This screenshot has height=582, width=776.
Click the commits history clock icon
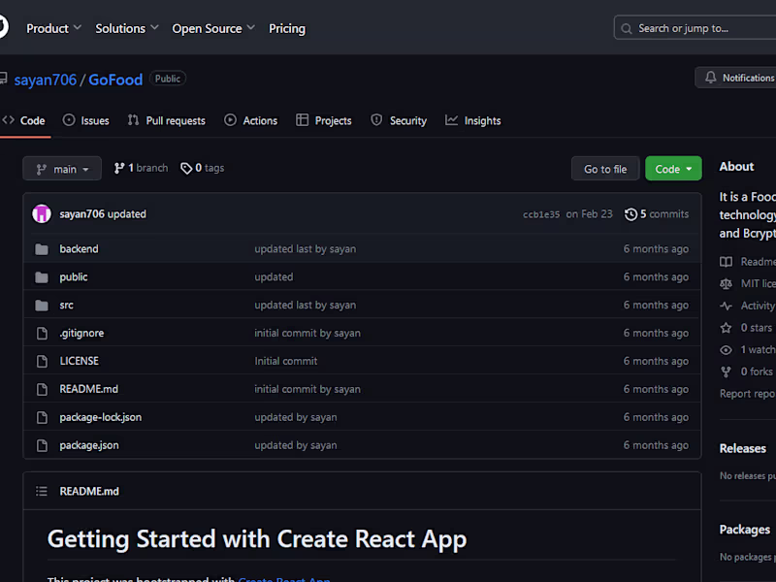coord(630,214)
